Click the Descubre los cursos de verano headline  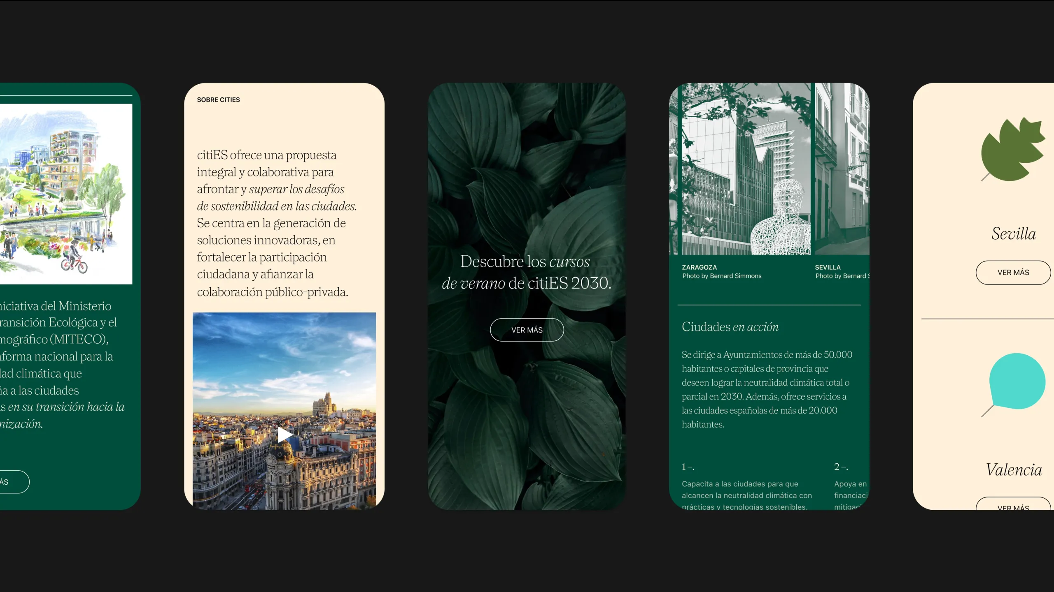coord(527,272)
